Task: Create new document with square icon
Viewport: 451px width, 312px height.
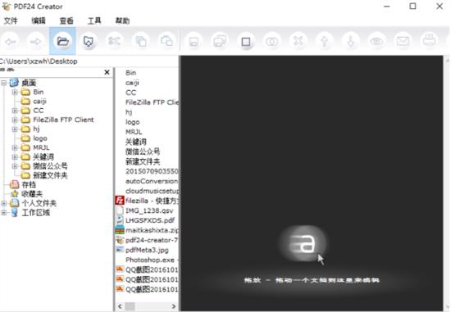Action: 246,42
